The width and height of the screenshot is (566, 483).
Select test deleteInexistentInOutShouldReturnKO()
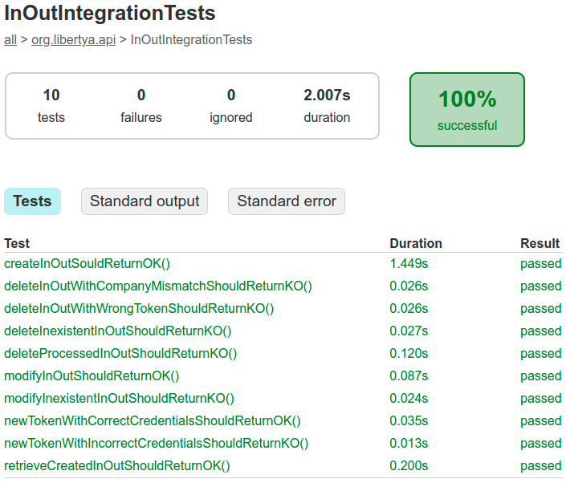118,331
